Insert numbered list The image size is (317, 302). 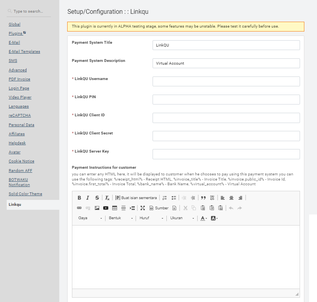coord(165,198)
